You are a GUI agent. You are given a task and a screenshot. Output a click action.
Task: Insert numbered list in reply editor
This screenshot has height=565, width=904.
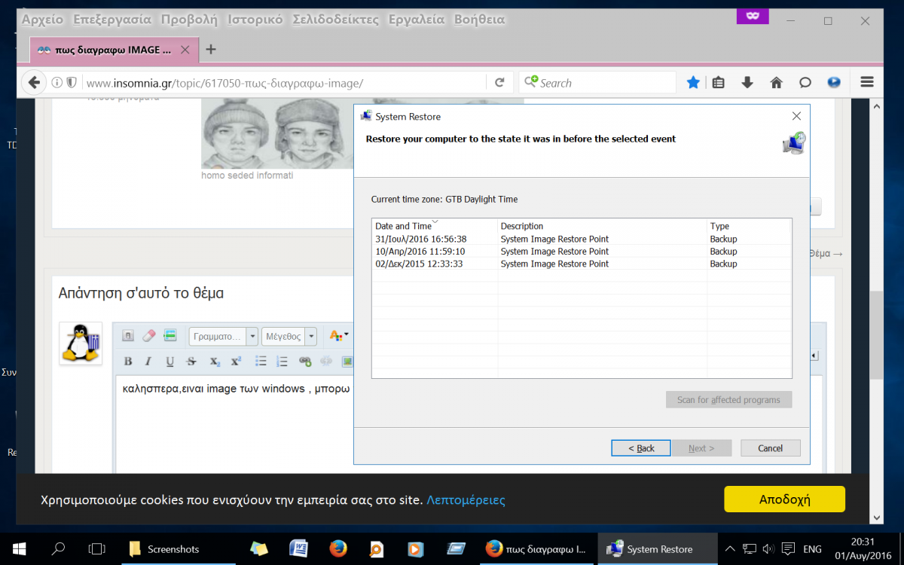282,362
